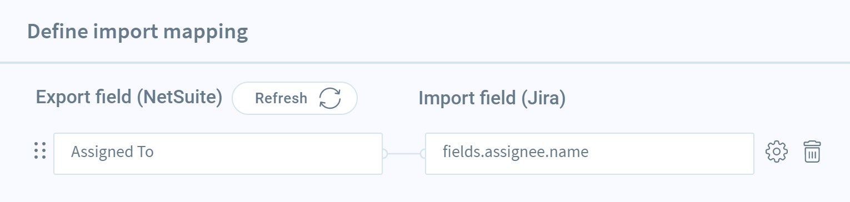Screen dimensions: 850x202
Task: Click the Assigned To text in export box
Action: point(112,152)
